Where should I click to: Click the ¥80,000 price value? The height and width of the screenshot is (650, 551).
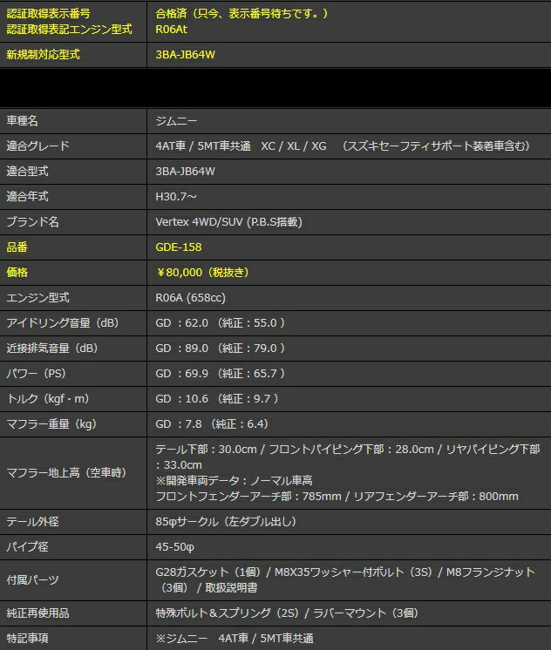(x=202, y=272)
